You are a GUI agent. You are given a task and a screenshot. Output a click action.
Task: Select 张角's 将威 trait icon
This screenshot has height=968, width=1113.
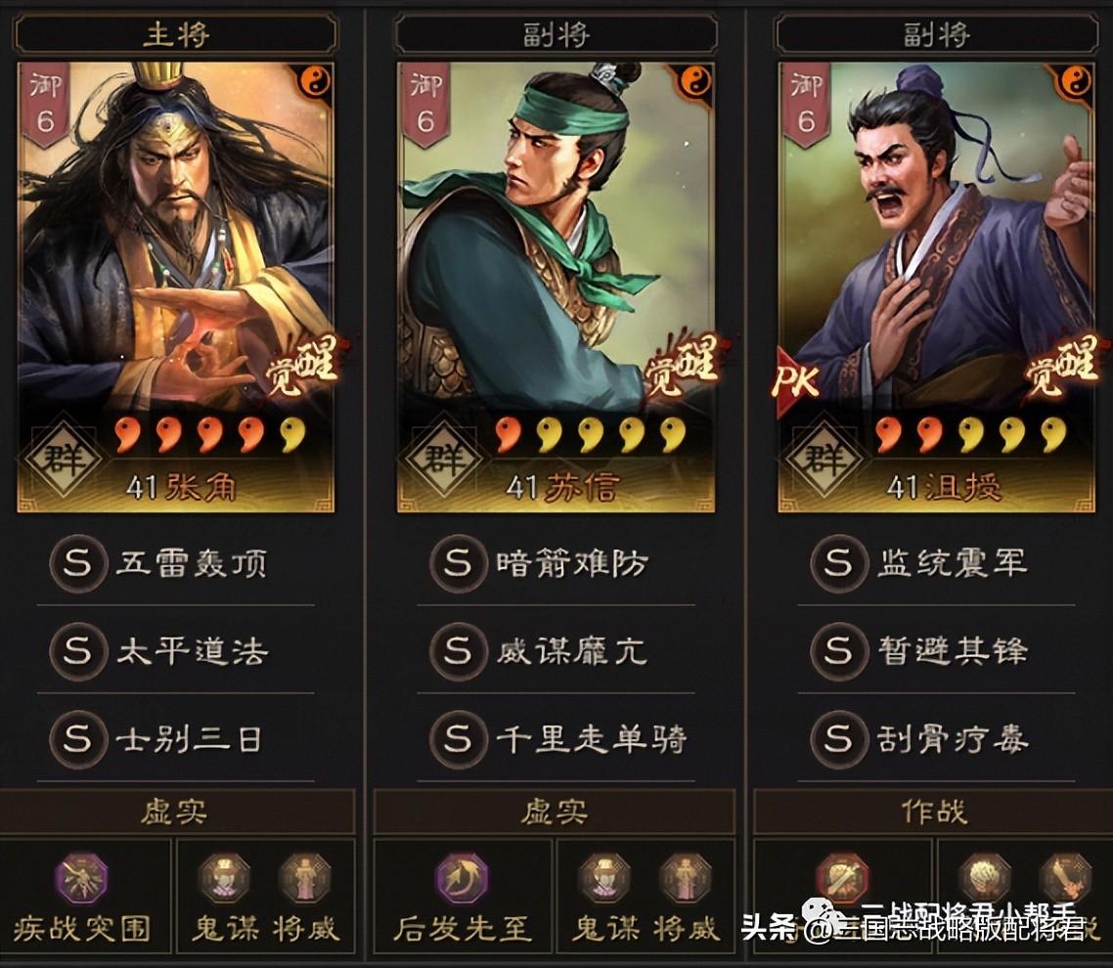point(305,878)
